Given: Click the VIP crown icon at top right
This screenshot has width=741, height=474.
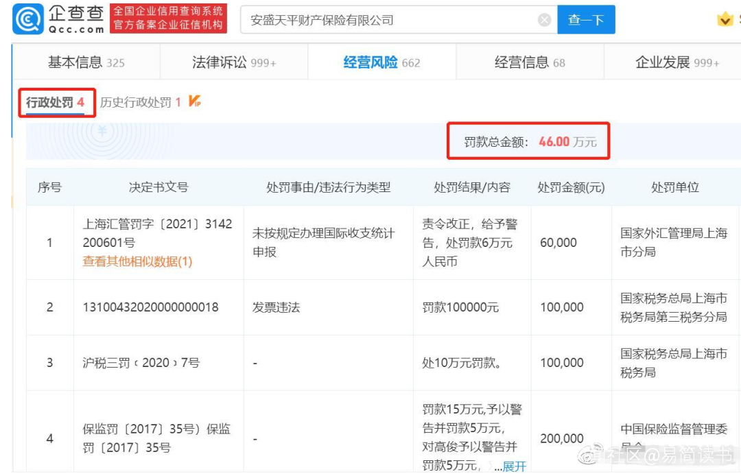Looking at the screenshot, I should [725, 20].
